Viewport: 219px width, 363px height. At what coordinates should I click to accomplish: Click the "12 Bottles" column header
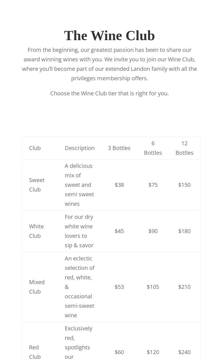pyautogui.click(x=184, y=148)
